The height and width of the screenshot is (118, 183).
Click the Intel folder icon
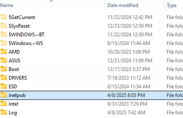[4, 104]
